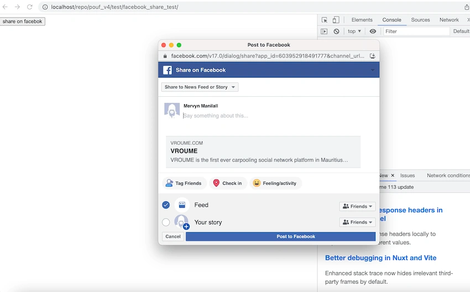Open Your story Friends audience dropdown
The width and height of the screenshot is (470, 292).
[x=357, y=222]
